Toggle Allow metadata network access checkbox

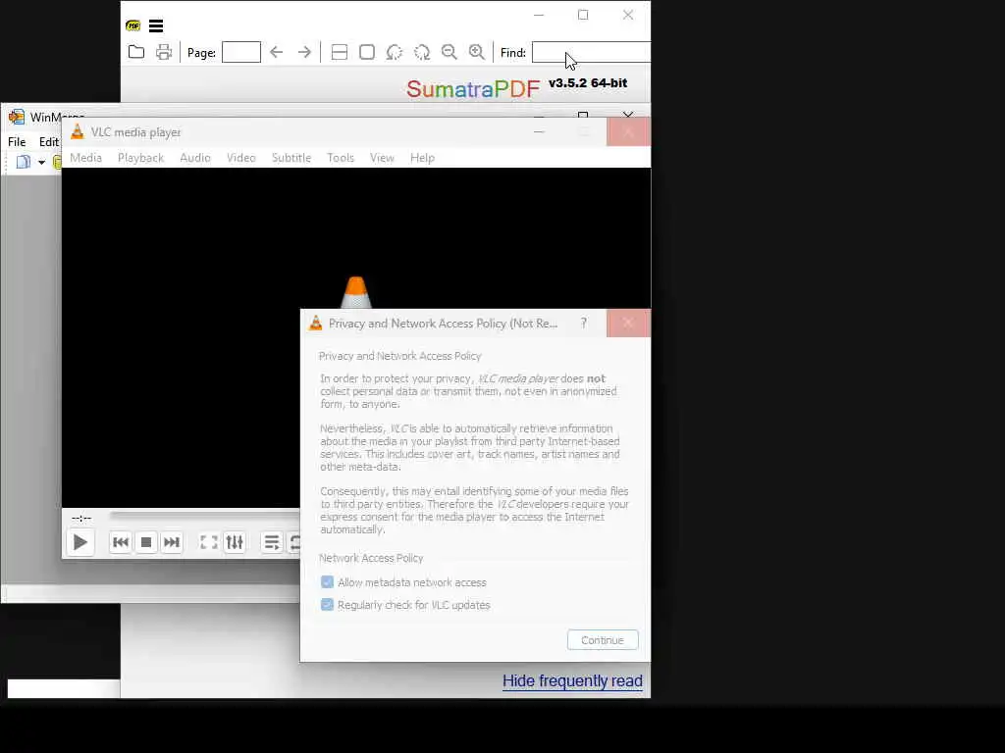pyautogui.click(x=327, y=582)
